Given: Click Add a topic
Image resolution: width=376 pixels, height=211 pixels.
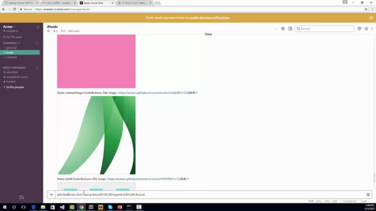Looking at the screenshot, I should [74, 31].
